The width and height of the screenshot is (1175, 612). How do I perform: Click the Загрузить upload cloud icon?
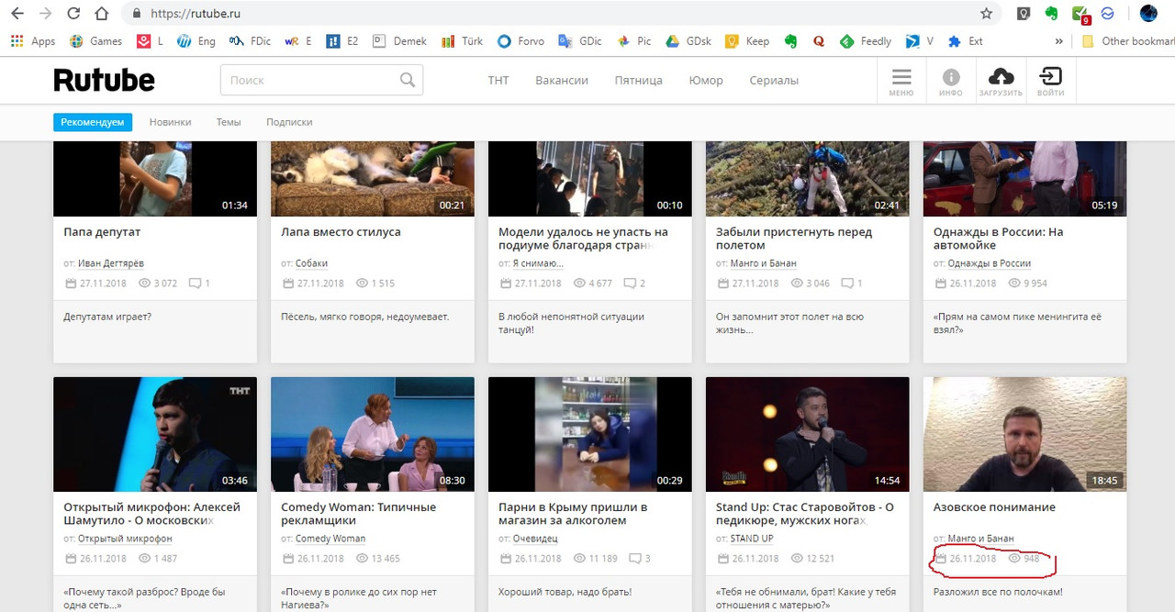tap(1001, 82)
